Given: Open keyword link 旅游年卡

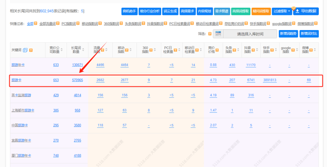Looking at the screenshot, I should (18, 65).
